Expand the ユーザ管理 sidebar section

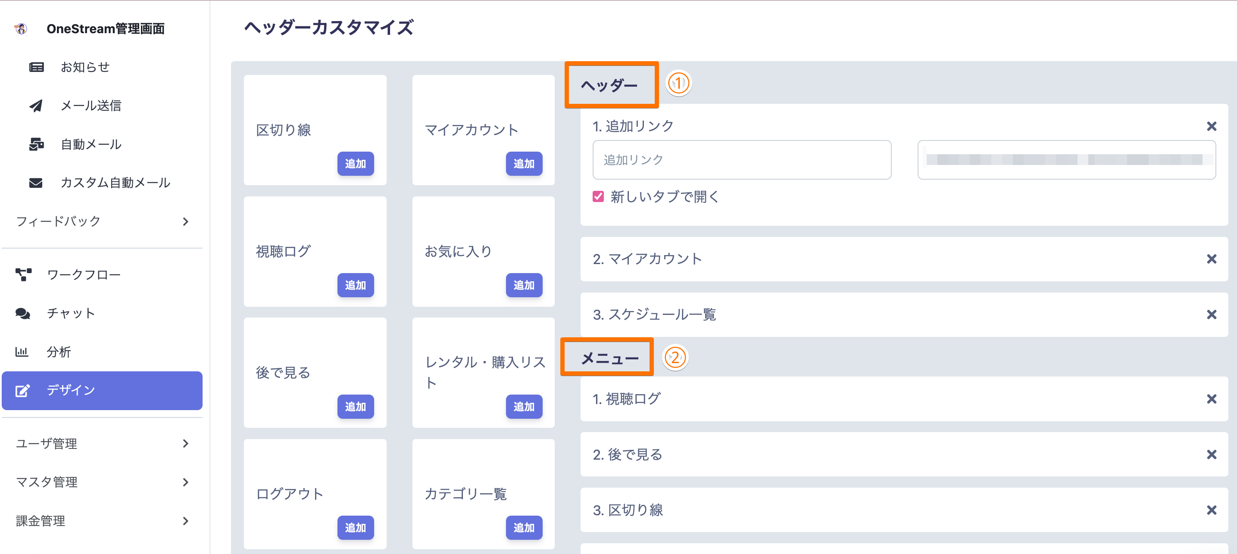coord(185,444)
